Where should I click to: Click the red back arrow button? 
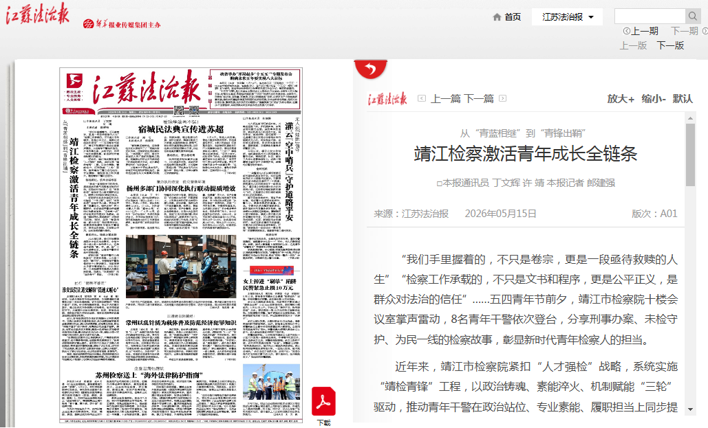point(371,69)
